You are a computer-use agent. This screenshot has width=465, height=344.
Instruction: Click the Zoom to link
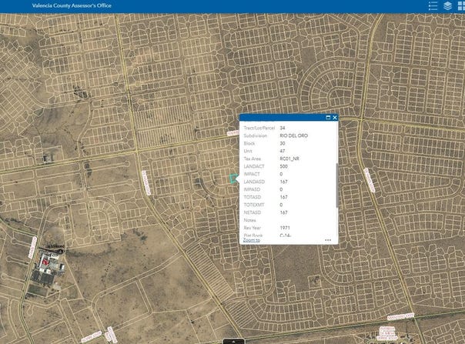tap(252, 240)
